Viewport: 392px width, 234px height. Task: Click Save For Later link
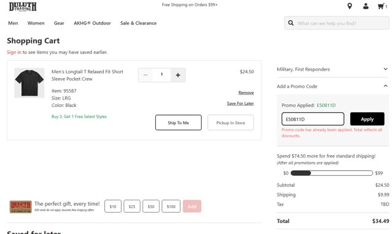coord(240,103)
